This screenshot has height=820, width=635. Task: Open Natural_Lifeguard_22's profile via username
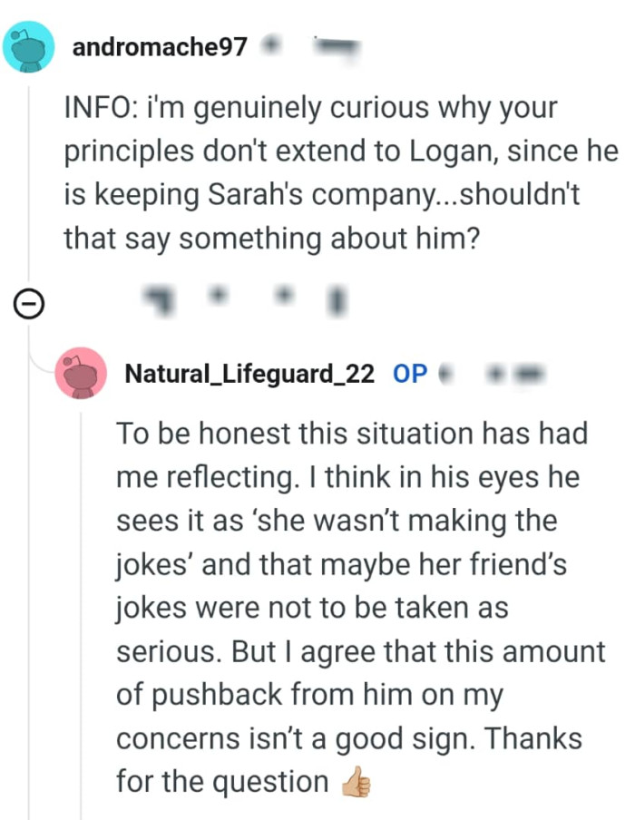click(251, 373)
